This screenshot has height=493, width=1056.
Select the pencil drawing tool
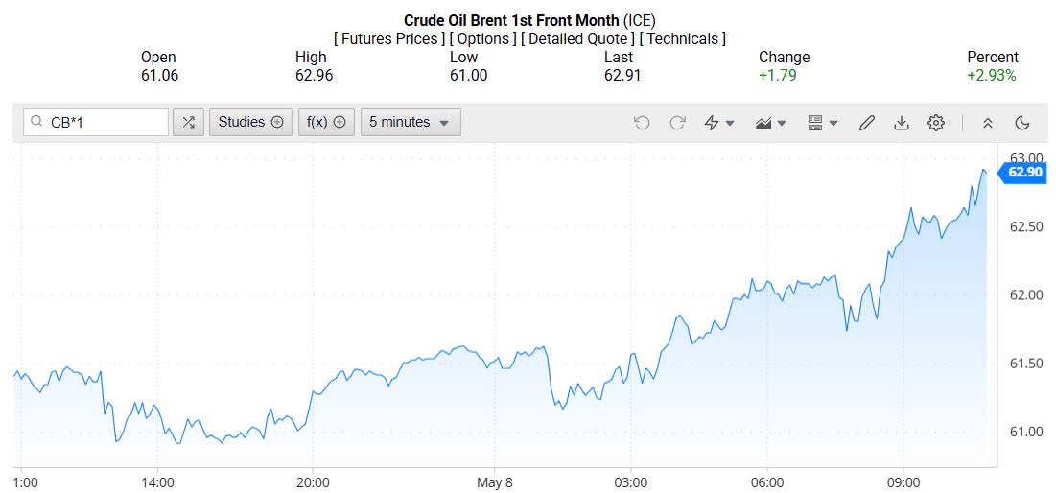click(867, 123)
